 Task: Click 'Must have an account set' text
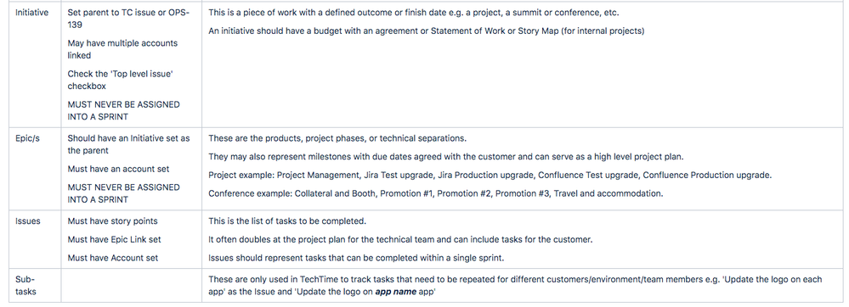119,169
